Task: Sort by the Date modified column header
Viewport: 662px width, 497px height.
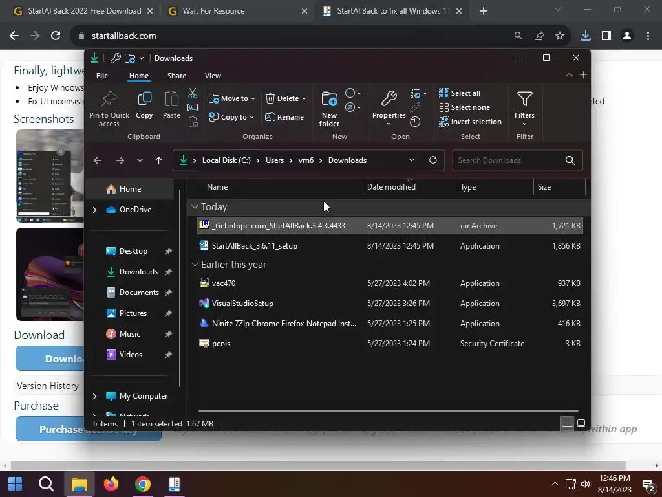Action: [409, 187]
